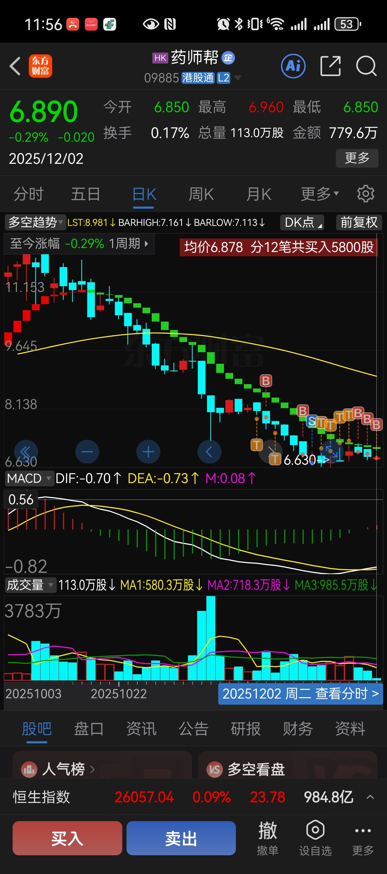This screenshot has height=874, width=387.
Task: Open the 资料 tab
Action: pos(350,729)
